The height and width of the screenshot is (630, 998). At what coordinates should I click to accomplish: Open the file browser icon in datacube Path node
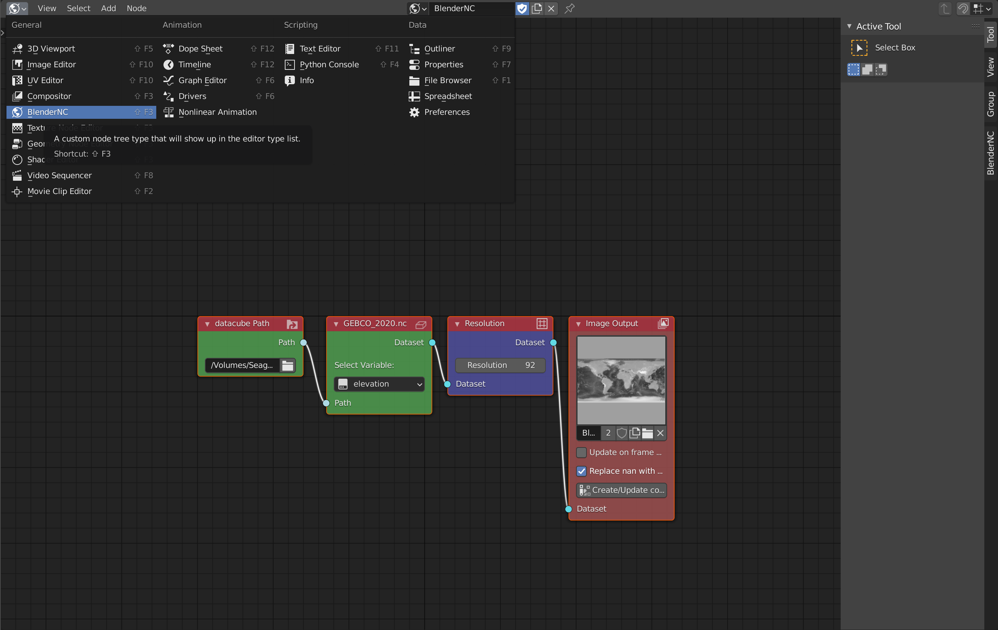(x=288, y=365)
